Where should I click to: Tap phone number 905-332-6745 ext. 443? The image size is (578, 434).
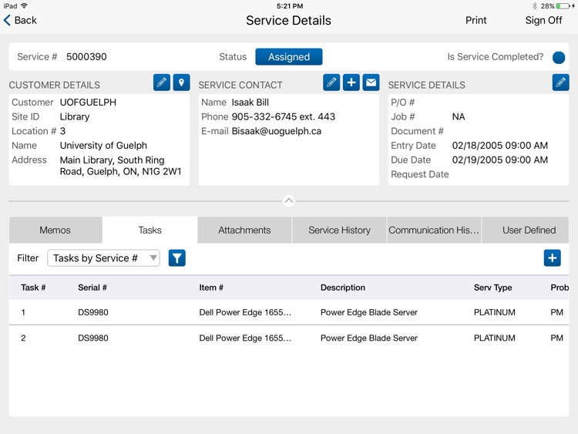[283, 117]
